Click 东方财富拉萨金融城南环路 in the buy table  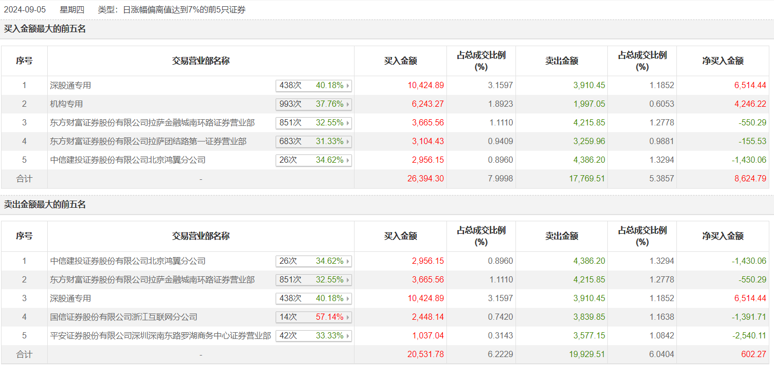(x=152, y=123)
